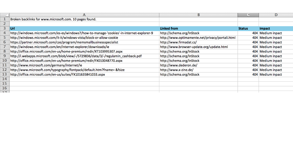The image size is (293, 151).
Task: Select the FX010048770.aspx URL cell
Action: (x=84, y=61)
